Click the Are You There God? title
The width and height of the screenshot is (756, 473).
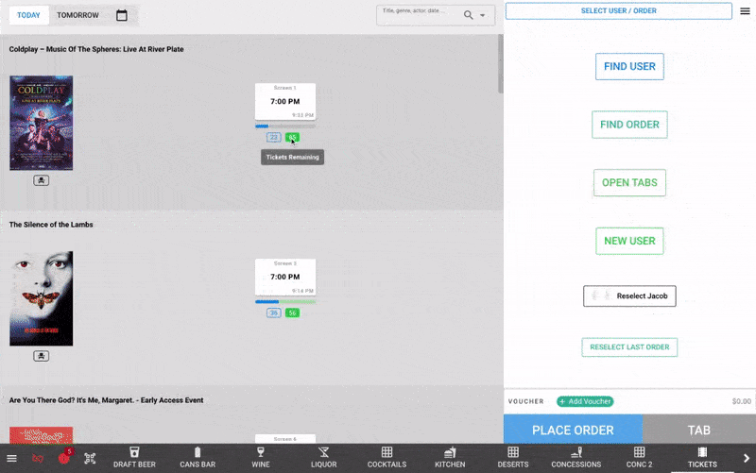click(106, 400)
